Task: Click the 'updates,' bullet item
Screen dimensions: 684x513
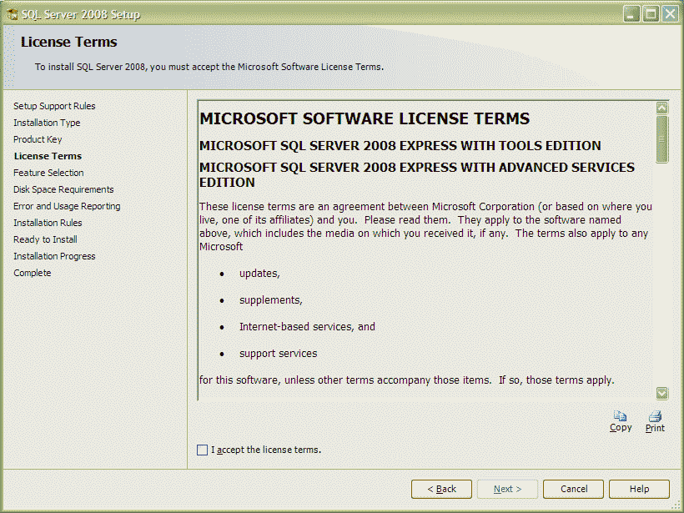Action: coord(259,274)
